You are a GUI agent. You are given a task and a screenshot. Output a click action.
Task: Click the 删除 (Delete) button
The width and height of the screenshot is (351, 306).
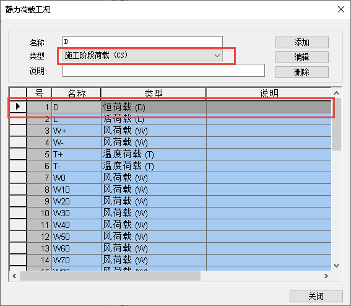coord(302,72)
